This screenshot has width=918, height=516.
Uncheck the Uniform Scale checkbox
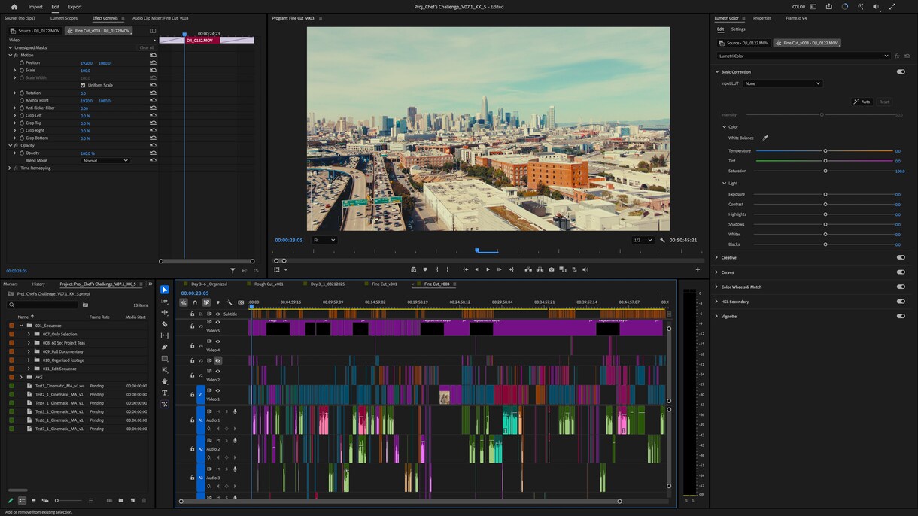point(83,85)
